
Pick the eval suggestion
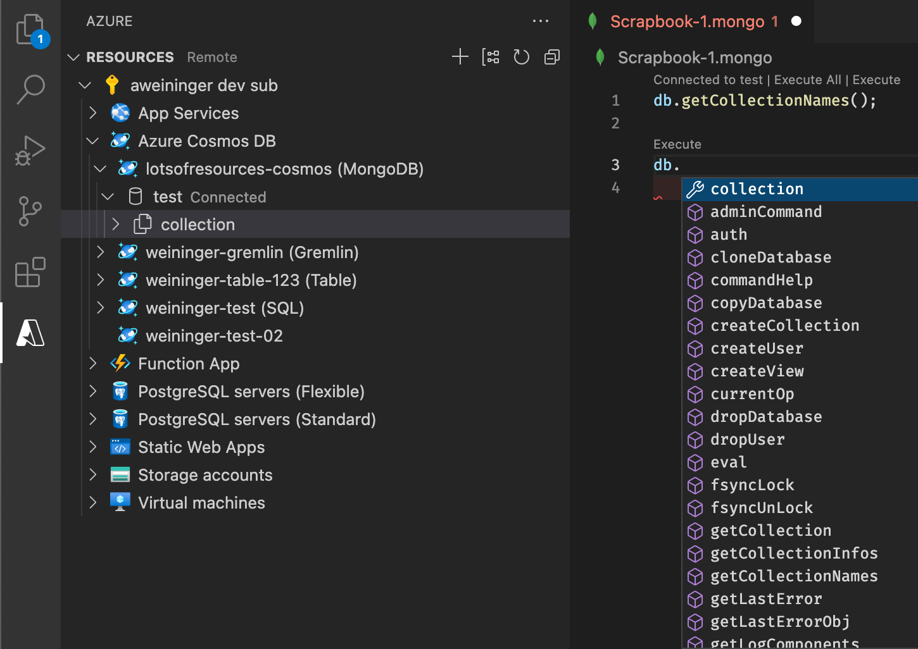click(x=800, y=462)
